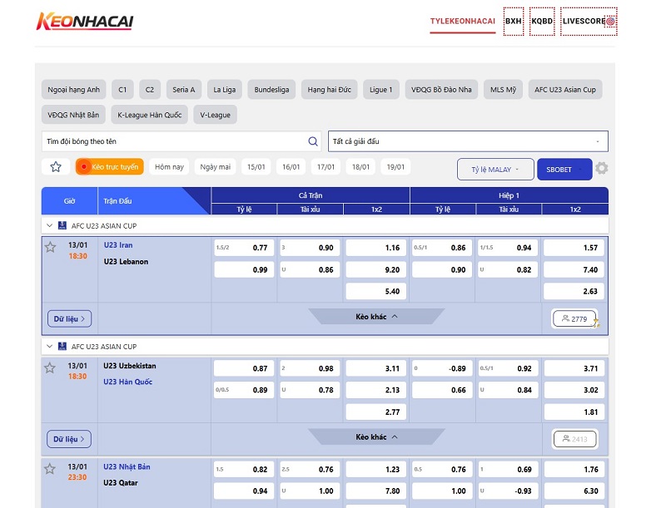This screenshot has width=666, height=508.
Task: Click the favorites star filter icon
Action: click(x=56, y=167)
